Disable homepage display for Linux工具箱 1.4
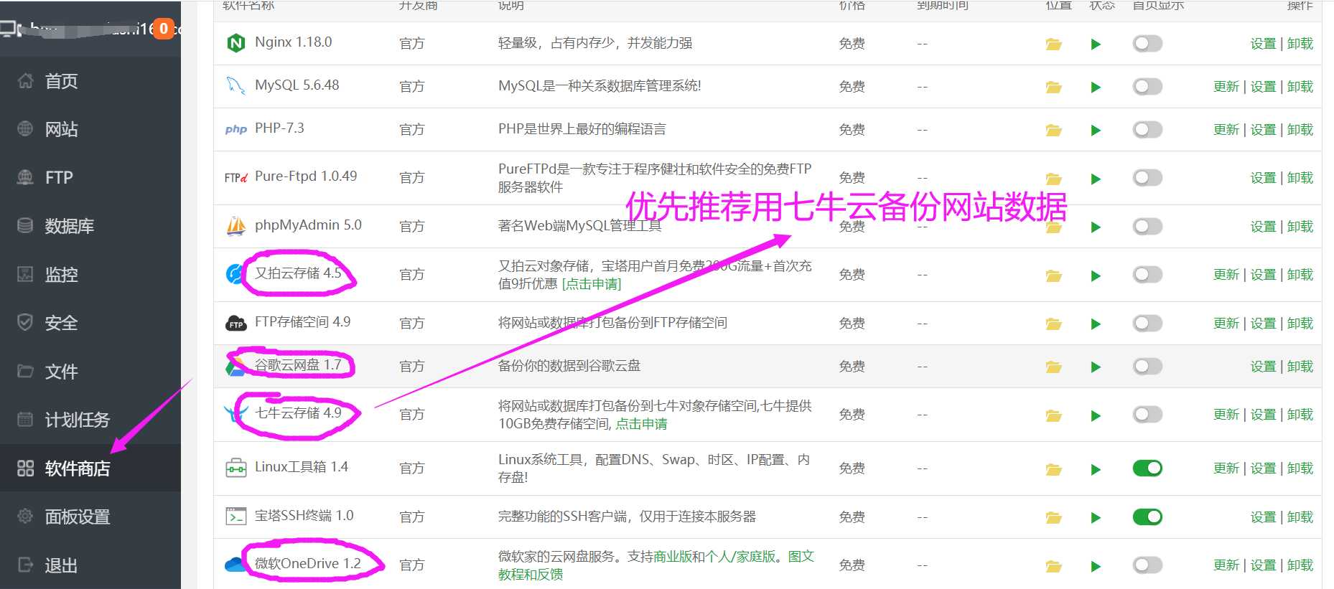The height and width of the screenshot is (589, 1334). 1147,468
